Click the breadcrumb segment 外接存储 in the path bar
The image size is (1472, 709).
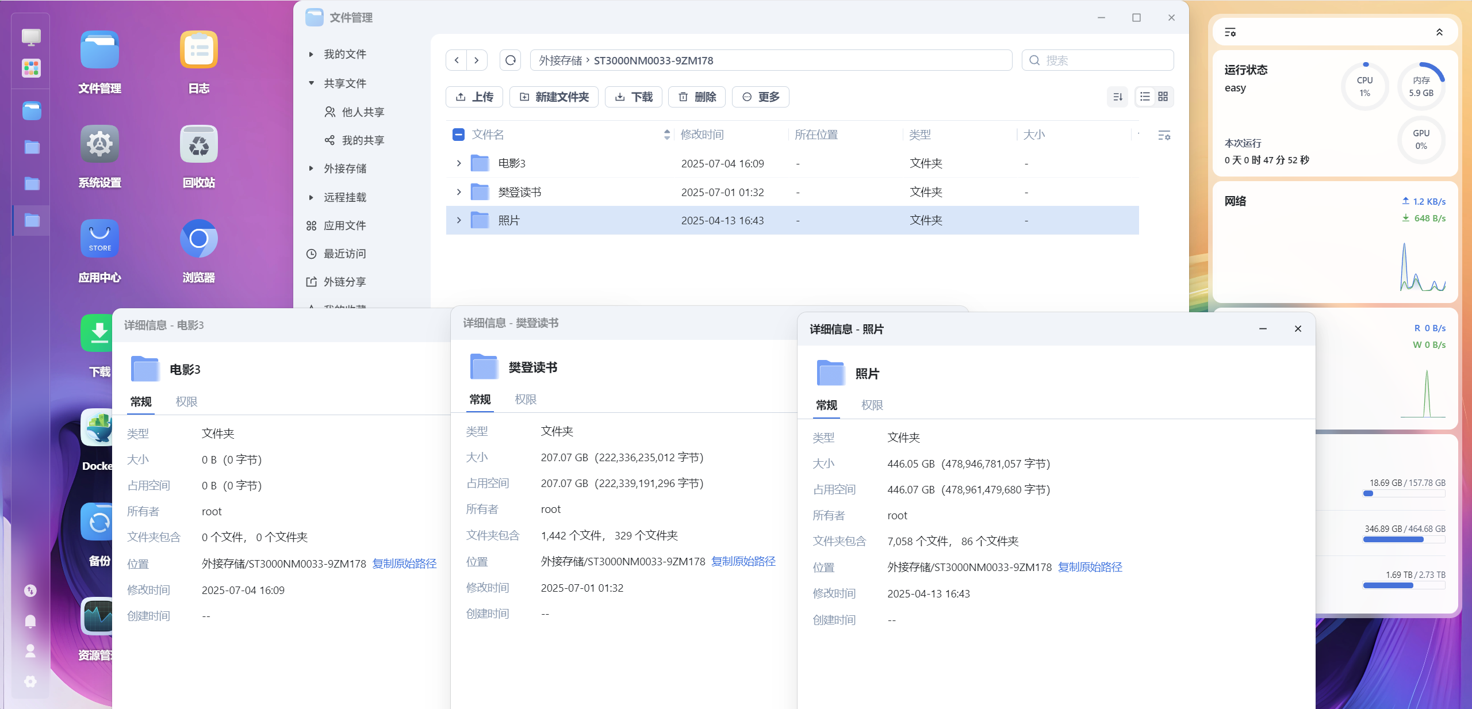561,60
